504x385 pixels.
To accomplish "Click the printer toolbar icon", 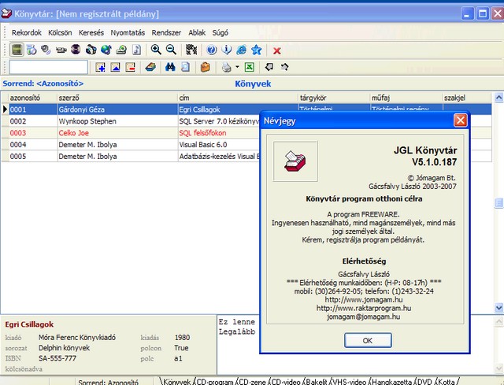I will tap(226, 67).
